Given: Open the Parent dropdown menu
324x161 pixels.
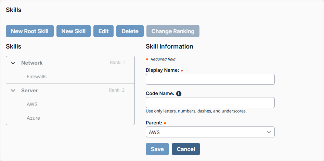Looking at the screenshot, I should pos(210,132).
